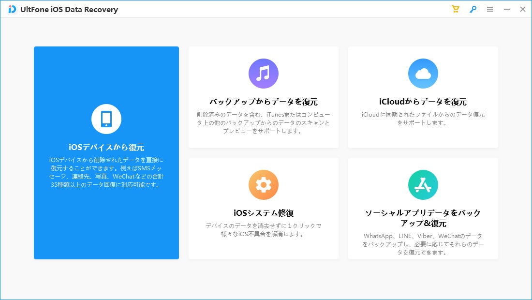
Task: Open the shopping cart purchase icon
Action: 455,9
